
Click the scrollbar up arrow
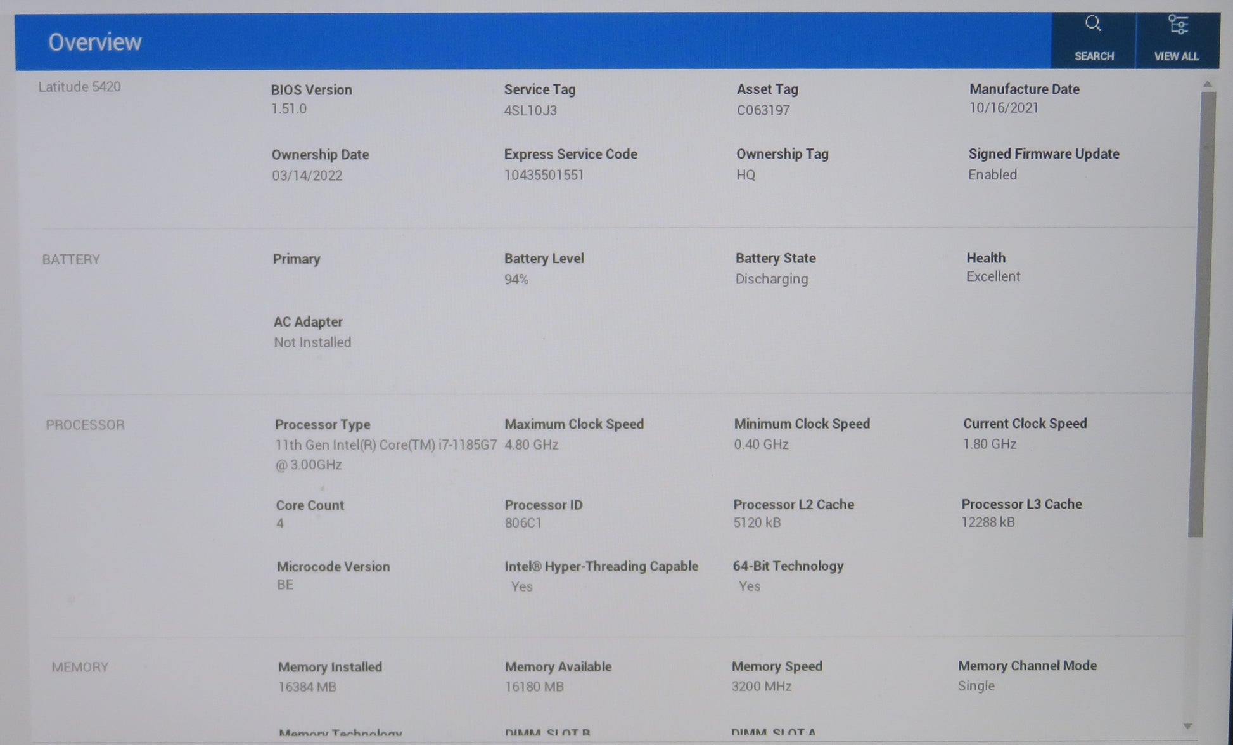(x=1208, y=84)
